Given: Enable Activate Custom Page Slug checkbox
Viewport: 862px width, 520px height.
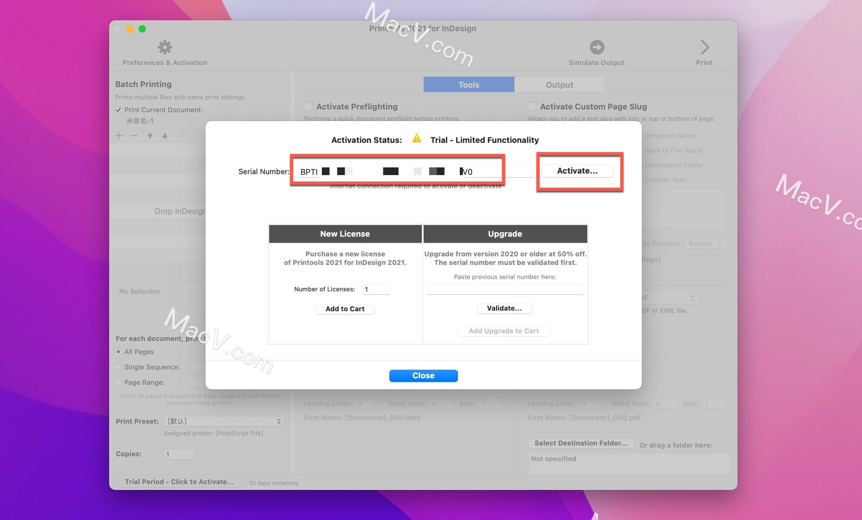Looking at the screenshot, I should tap(532, 106).
